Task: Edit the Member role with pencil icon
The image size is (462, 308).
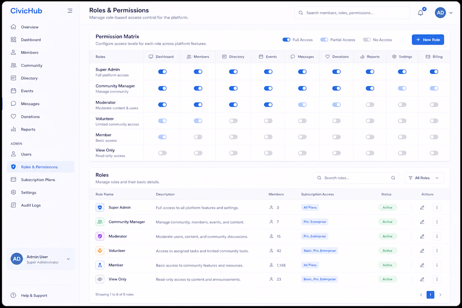Action: (422, 265)
